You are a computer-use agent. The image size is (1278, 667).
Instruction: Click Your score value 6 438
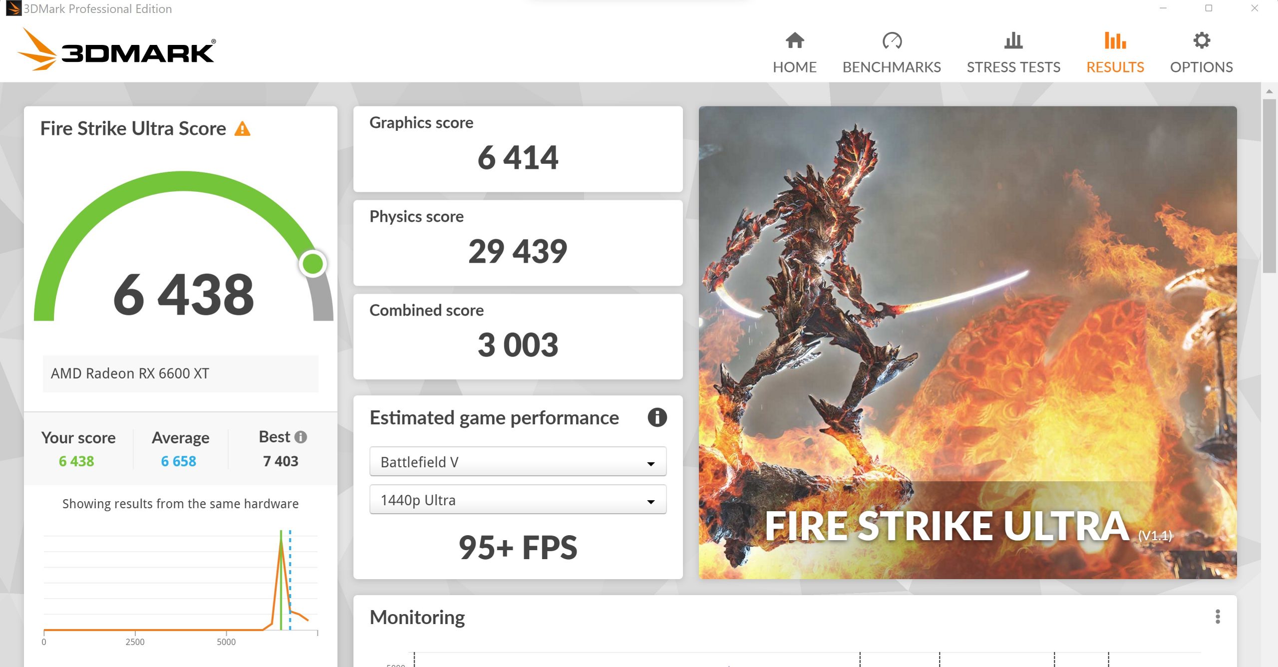click(76, 461)
